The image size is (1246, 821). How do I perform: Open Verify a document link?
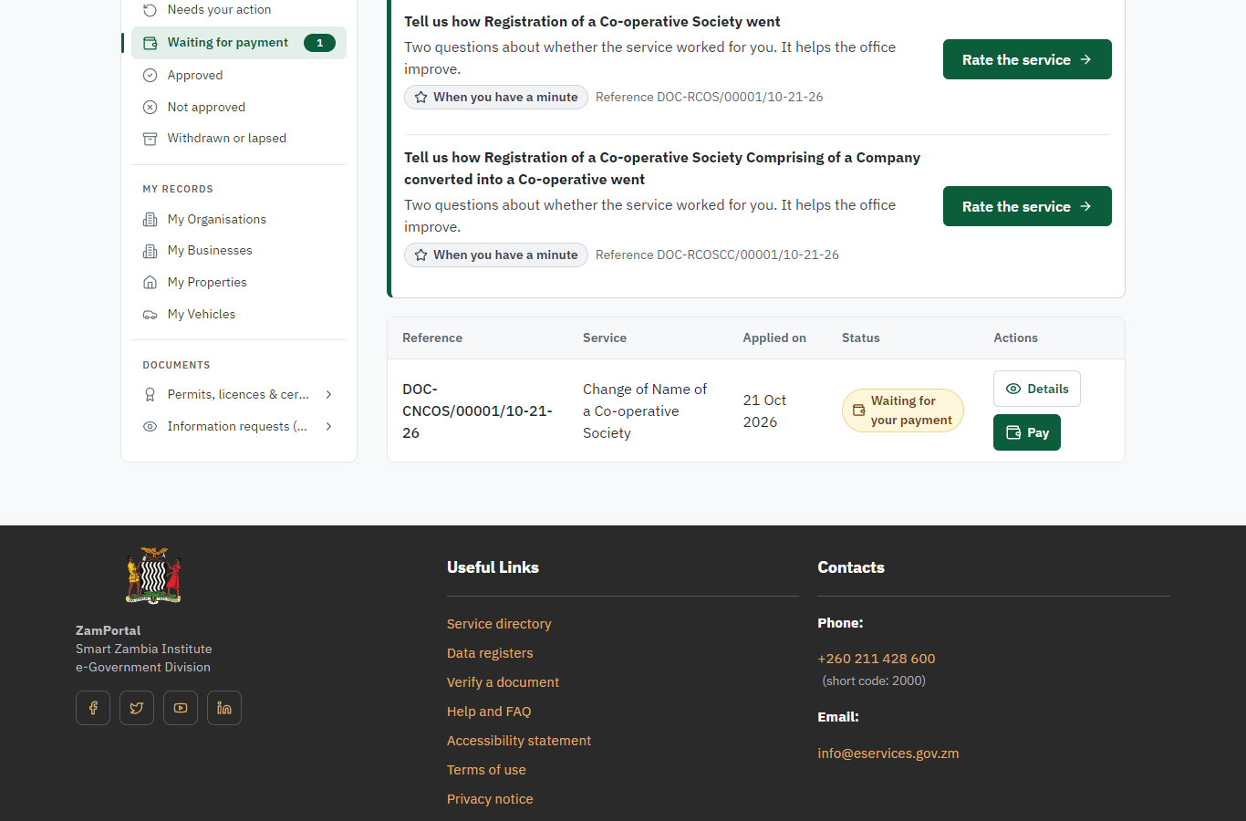click(x=503, y=682)
